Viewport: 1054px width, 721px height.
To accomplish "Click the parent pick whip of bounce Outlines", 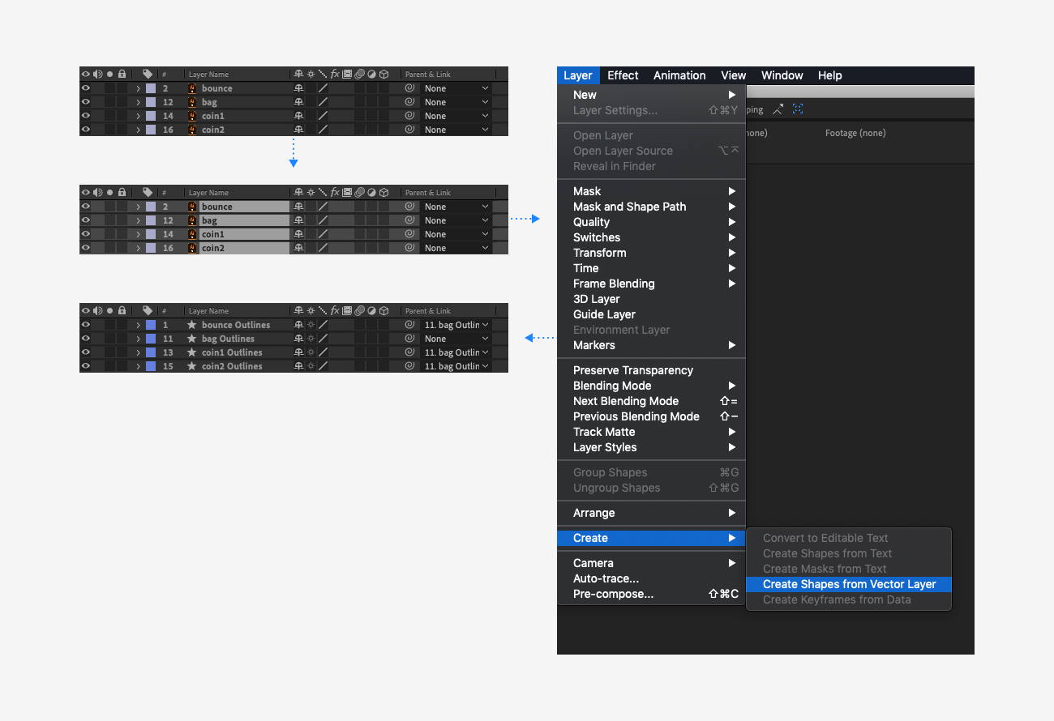I will 409,325.
